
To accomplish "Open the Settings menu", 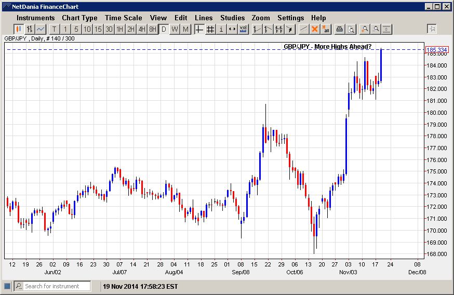I will tap(291, 18).
